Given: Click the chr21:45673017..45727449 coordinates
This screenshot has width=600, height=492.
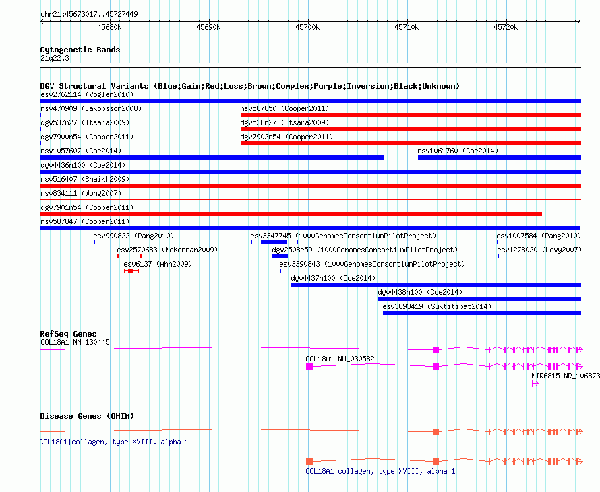Looking at the screenshot, I should 89,14.
